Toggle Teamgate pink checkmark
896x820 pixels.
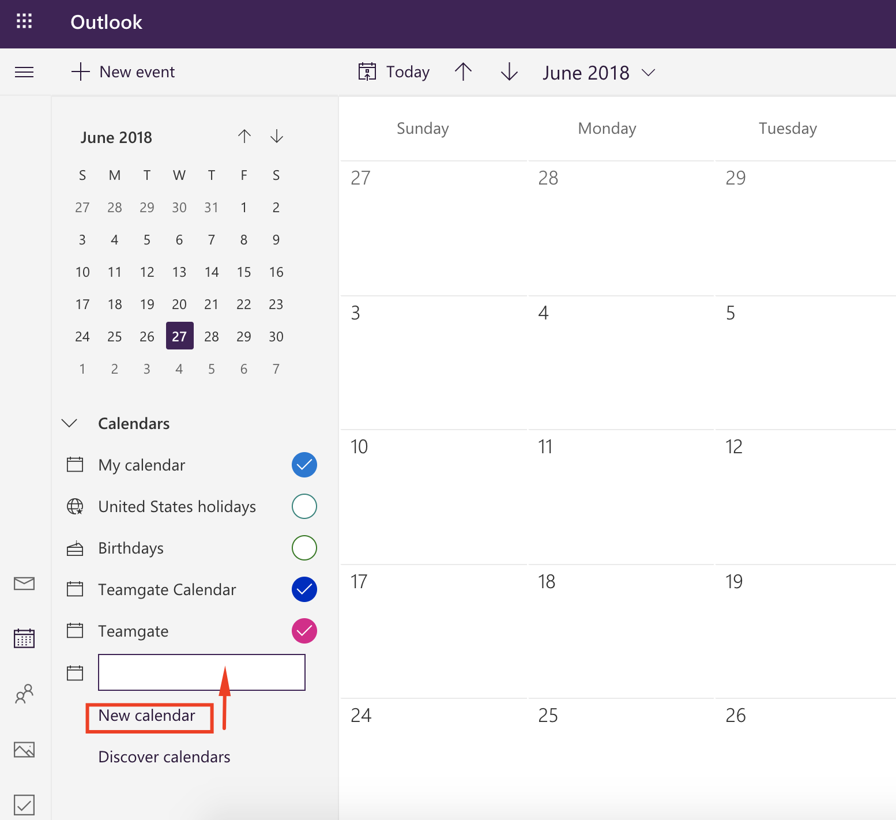304,631
